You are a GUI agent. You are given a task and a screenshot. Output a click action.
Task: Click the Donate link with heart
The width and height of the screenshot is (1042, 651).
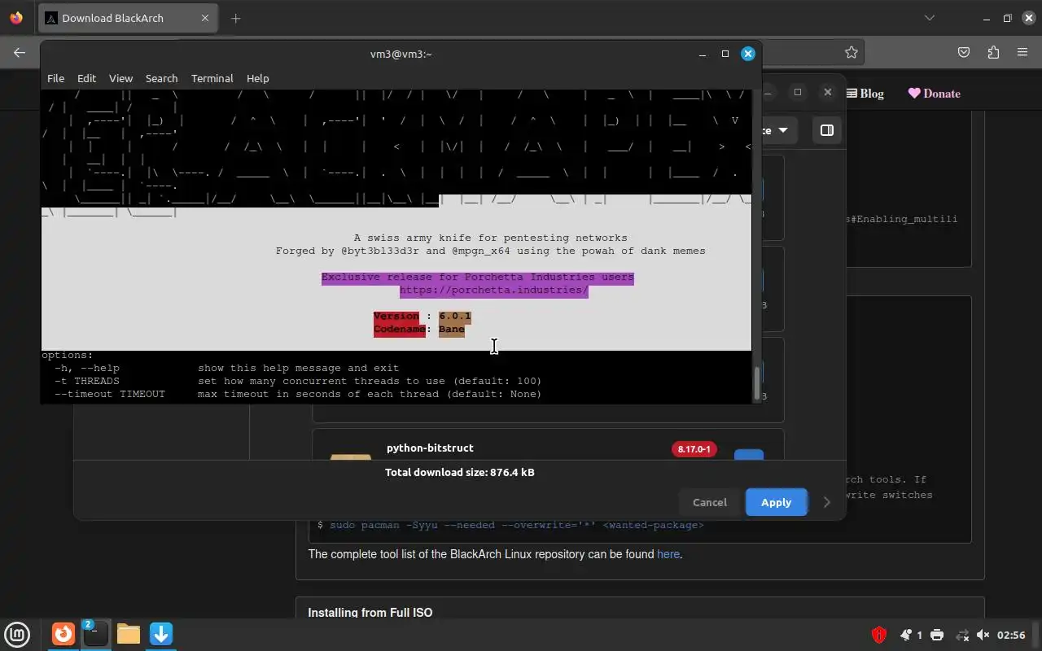click(934, 94)
